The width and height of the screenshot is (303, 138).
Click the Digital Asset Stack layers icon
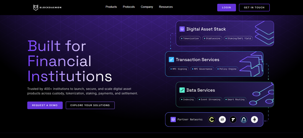[182, 29]
